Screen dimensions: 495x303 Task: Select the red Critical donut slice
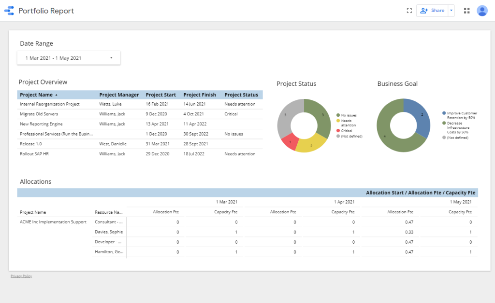291,141
